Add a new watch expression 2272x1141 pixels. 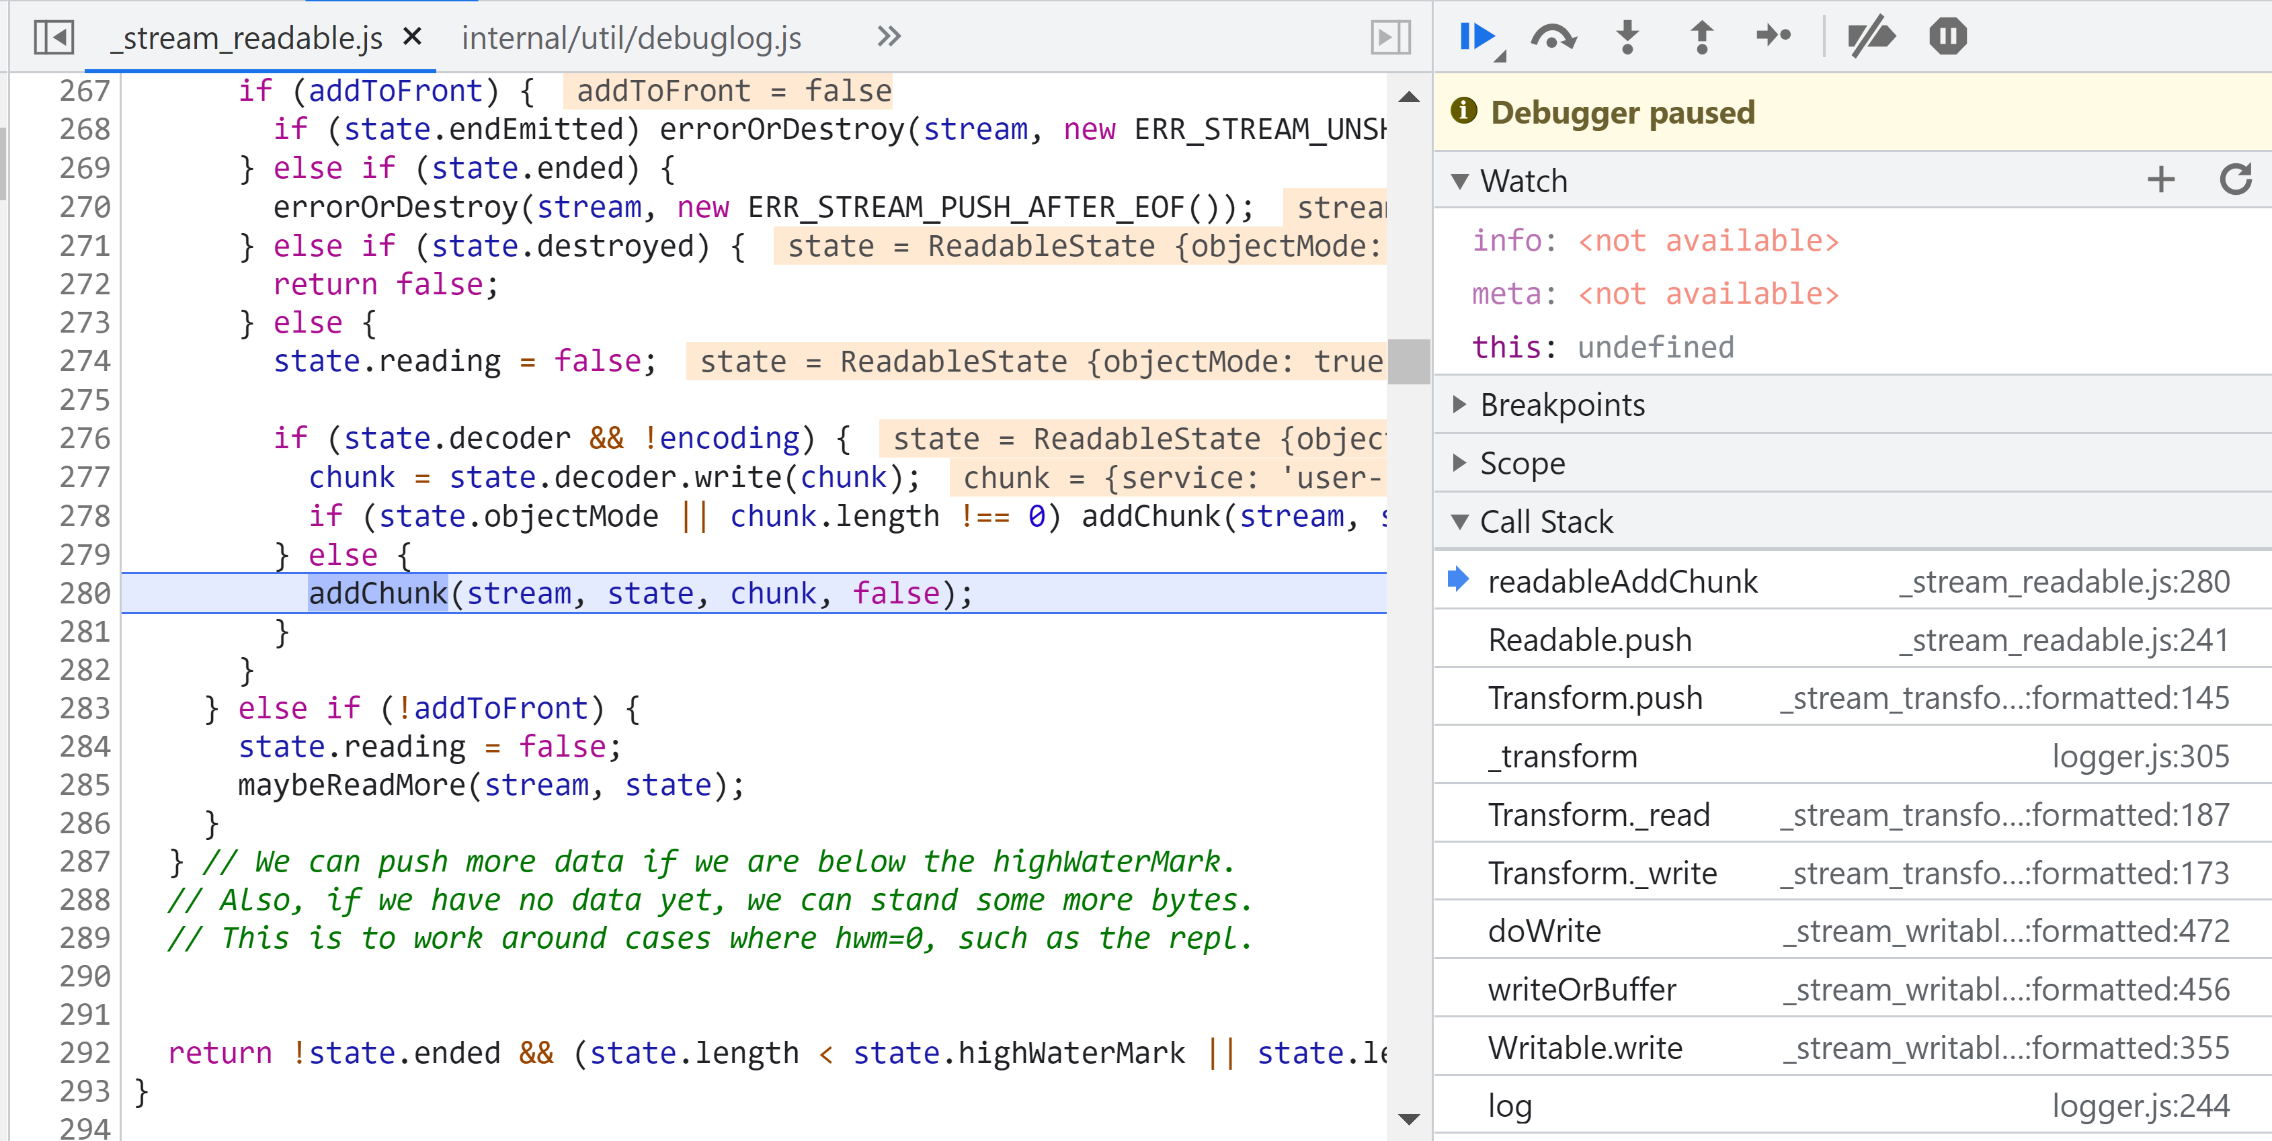click(2161, 180)
